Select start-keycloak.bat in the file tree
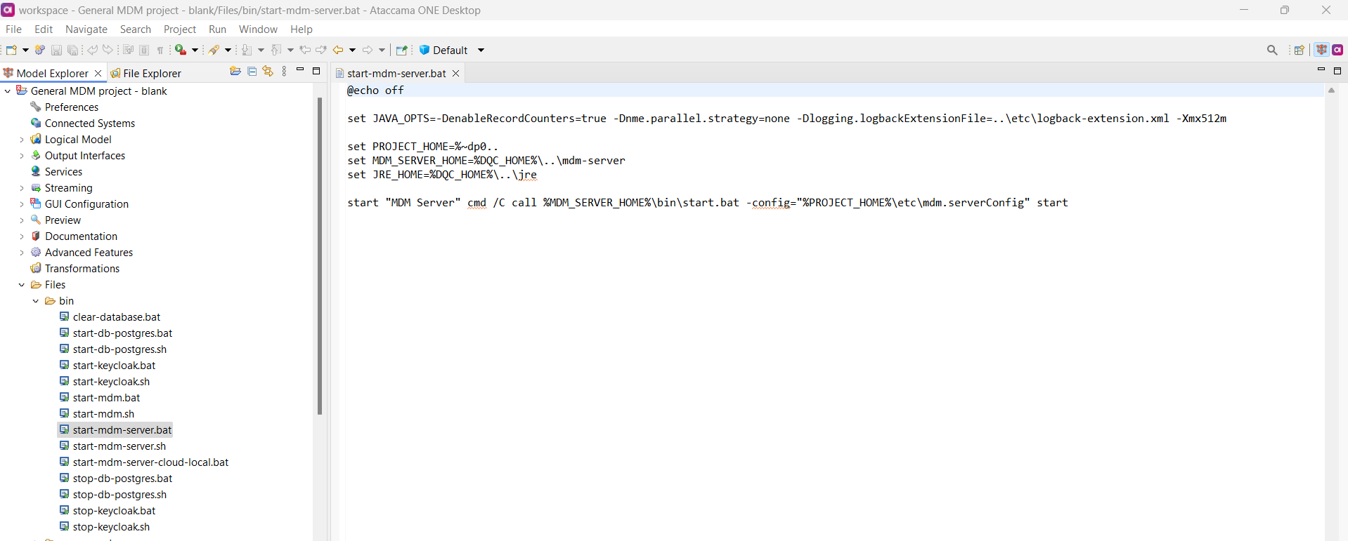1348x541 pixels. click(114, 366)
